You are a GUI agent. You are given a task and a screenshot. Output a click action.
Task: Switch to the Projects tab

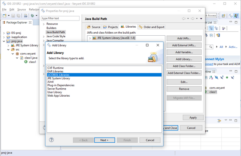tap(110, 27)
